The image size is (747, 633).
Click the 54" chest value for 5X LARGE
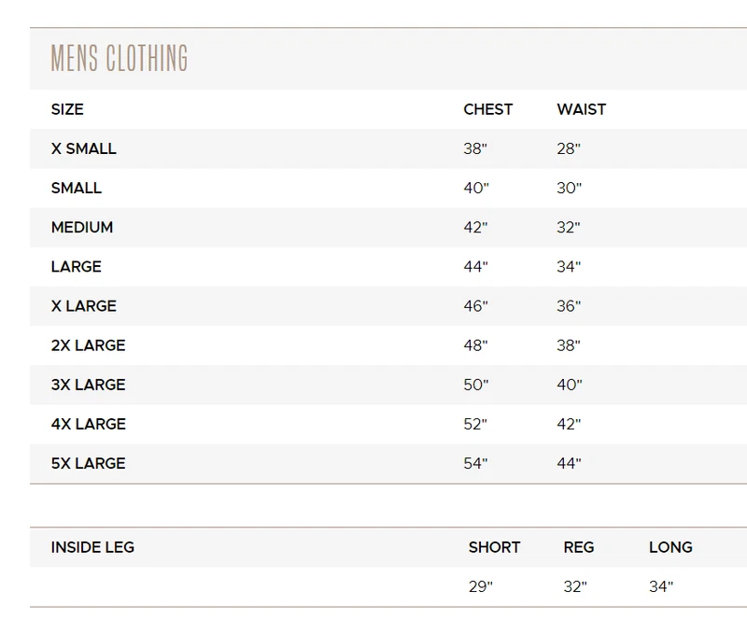(475, 463)
